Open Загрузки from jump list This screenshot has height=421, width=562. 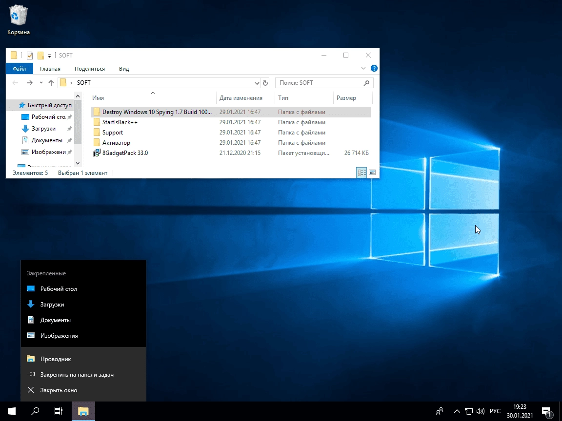point(83,304)
